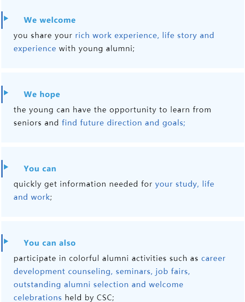Click your study, life highlighted text
245x302 pixels.
click(x=185, y=184)
